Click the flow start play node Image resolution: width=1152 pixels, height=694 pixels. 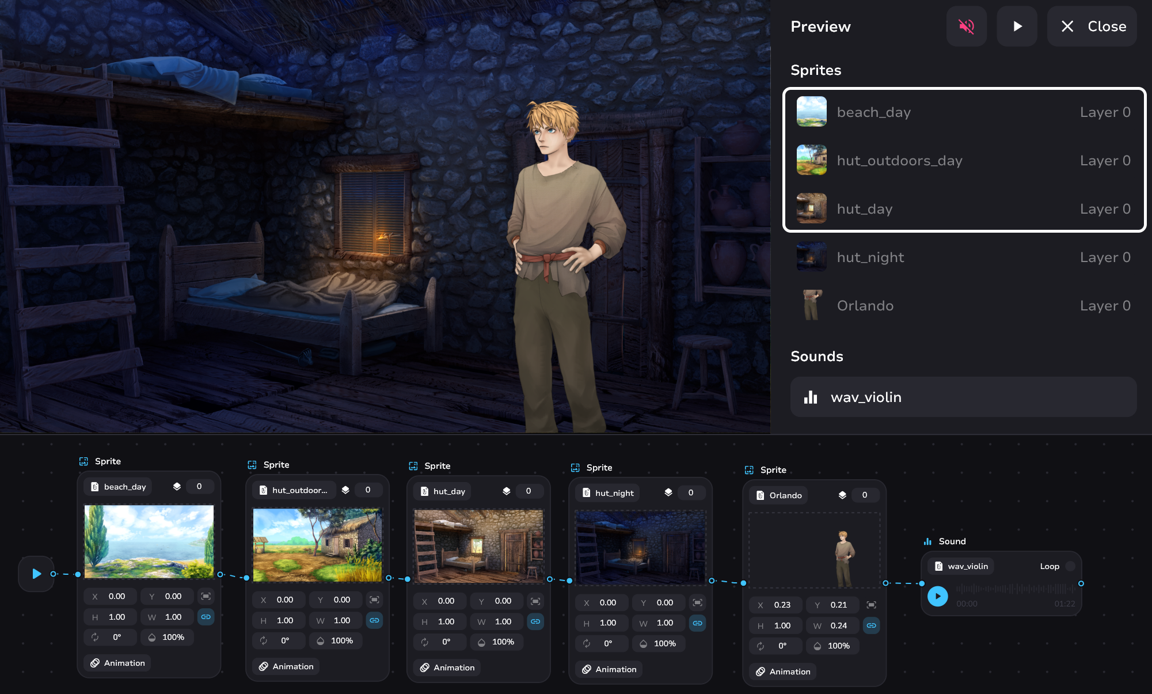(x=36, y=574)
